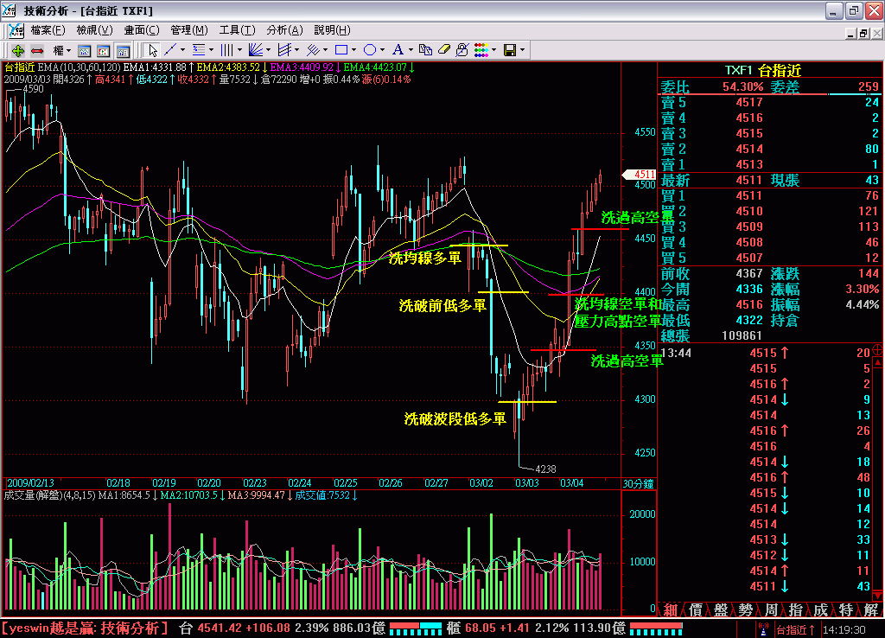Expand the channel lines dropdown arrow
885x638 pixels.
297,51
